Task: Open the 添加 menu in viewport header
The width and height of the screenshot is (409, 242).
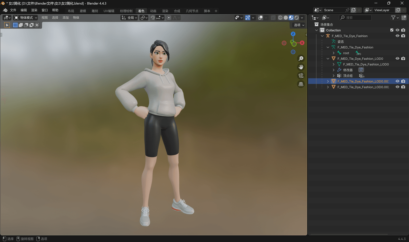Action: point(66,18)
